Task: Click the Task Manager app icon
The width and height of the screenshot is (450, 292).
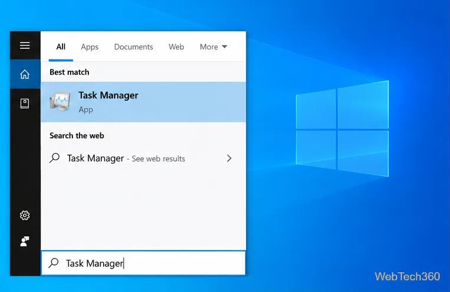Action: [60, 101]
